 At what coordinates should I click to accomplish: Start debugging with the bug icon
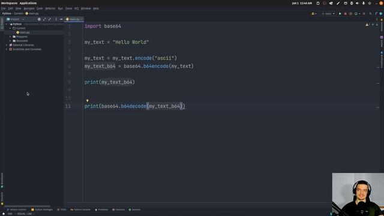coord(346,14)
